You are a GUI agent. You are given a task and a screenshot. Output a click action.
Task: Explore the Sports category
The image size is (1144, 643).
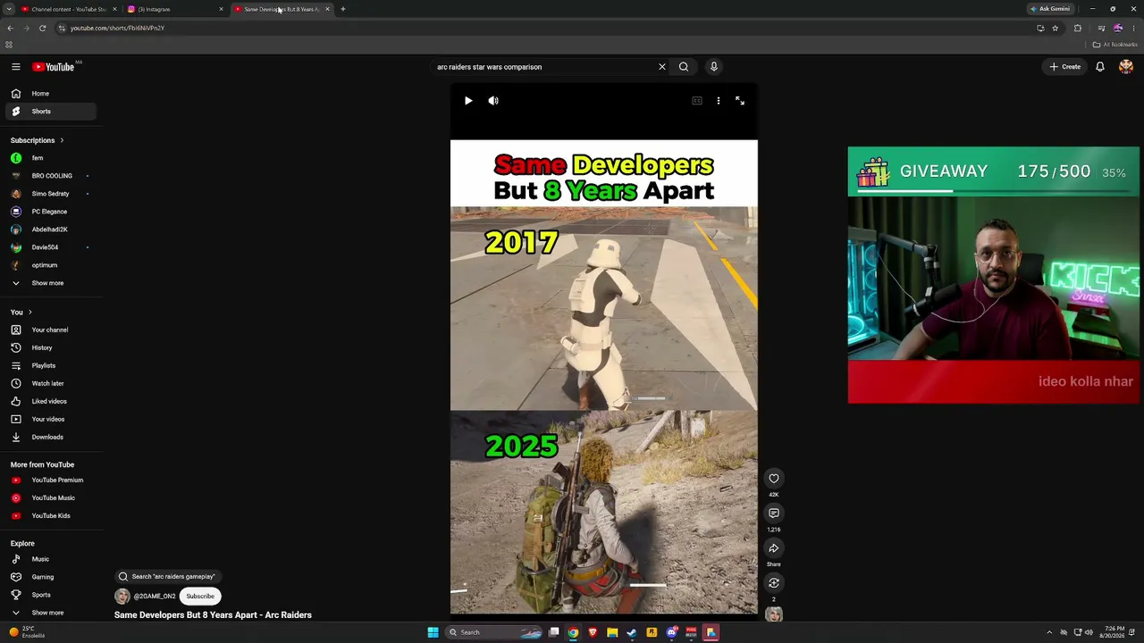click(x=51, y=595)
